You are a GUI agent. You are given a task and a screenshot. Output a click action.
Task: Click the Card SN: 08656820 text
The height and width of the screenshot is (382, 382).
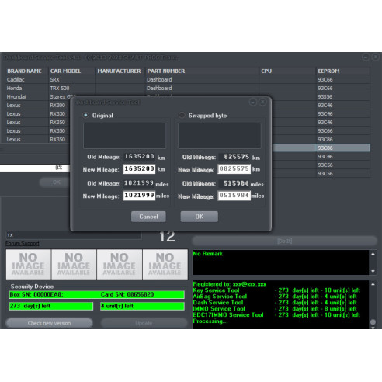click(127, 294)
